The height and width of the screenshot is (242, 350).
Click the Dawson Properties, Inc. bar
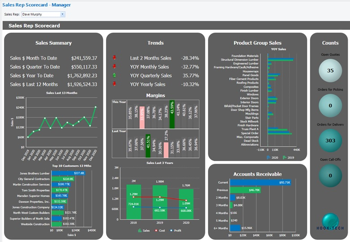[59, 201]
